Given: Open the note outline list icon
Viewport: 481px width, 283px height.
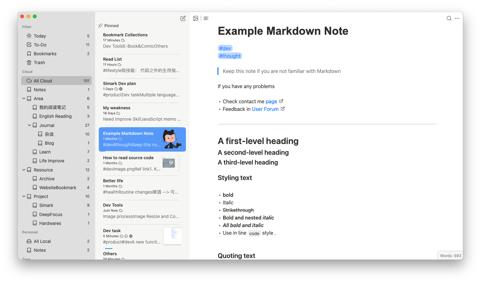Looking at the screenshot, I should pyautogui.click(x=206, y=18).
